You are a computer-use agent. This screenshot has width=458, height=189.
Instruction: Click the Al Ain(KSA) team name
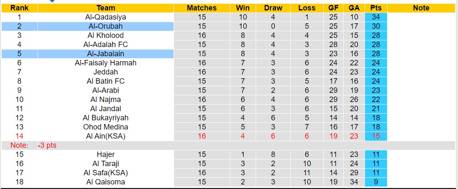(x=106, y=136)
